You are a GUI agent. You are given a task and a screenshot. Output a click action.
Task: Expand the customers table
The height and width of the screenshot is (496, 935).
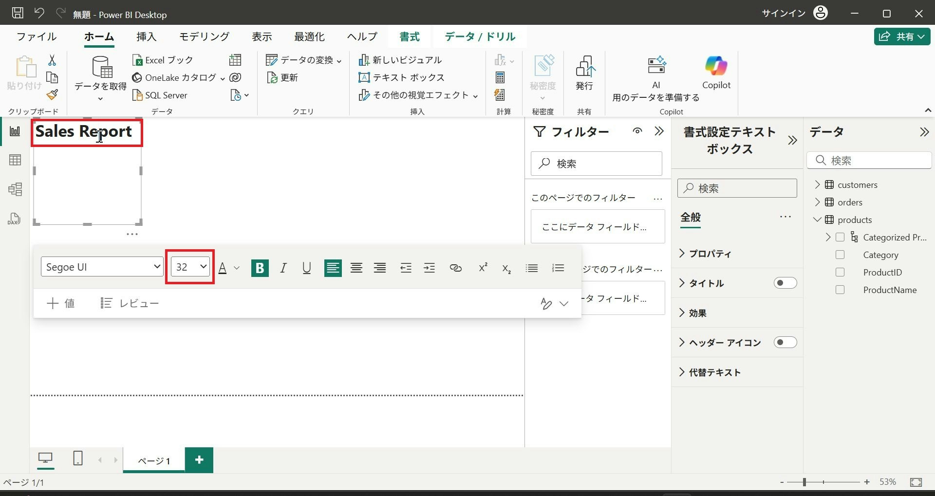817,184
